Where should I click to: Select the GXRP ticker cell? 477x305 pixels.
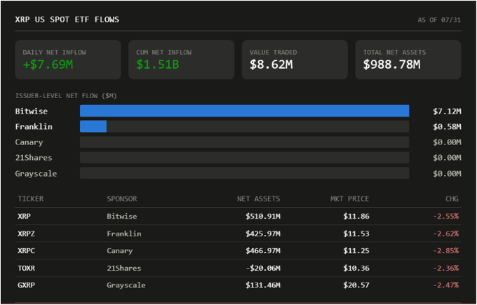point(26,285)
